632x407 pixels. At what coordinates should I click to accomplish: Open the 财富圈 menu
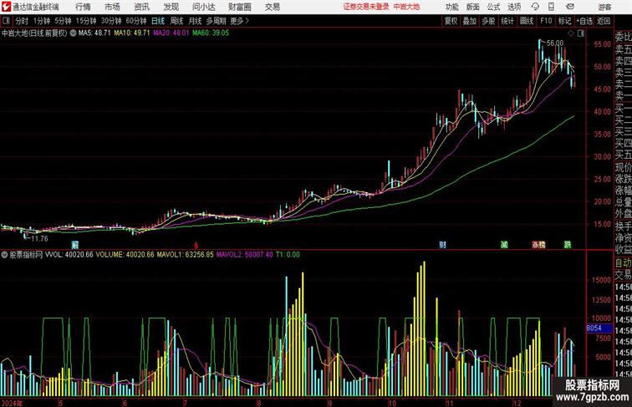click(239, 7)
